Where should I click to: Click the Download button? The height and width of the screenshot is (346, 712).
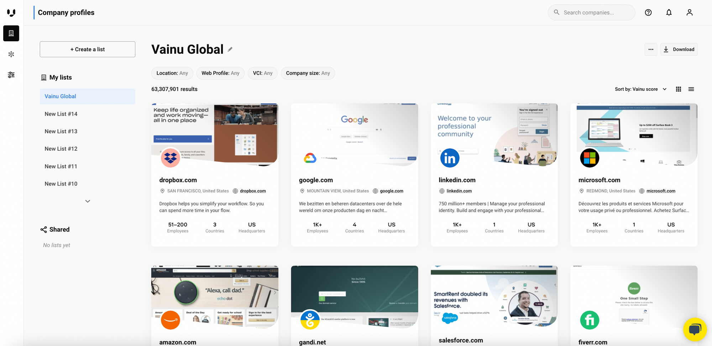click(679, 49)
